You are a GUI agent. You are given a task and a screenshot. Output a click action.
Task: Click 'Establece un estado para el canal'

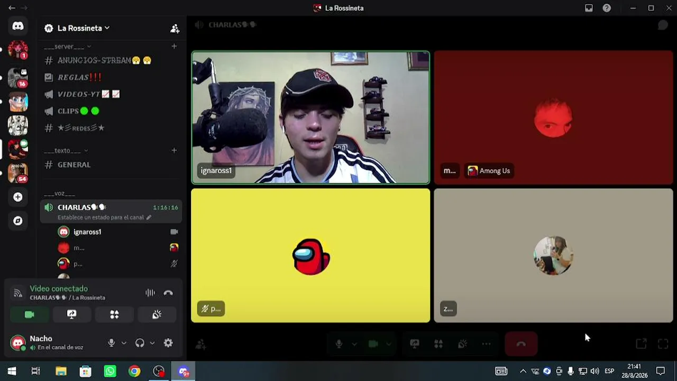(x=101, y=217)
